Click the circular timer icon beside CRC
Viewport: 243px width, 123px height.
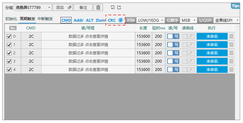(x=121, y=20)
